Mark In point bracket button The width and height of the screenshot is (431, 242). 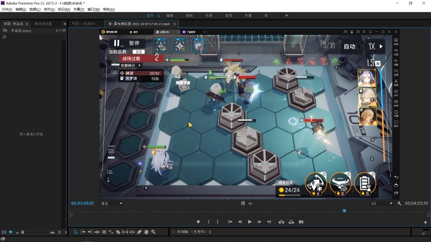click(x=209, y=222)
